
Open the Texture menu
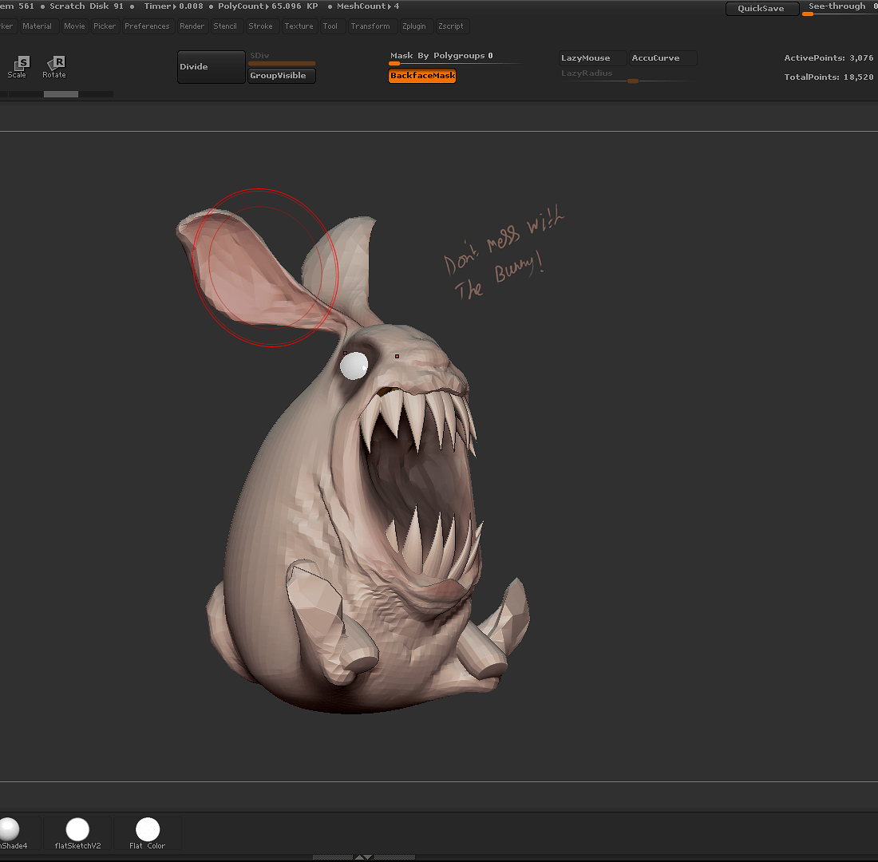pos(299,26)
